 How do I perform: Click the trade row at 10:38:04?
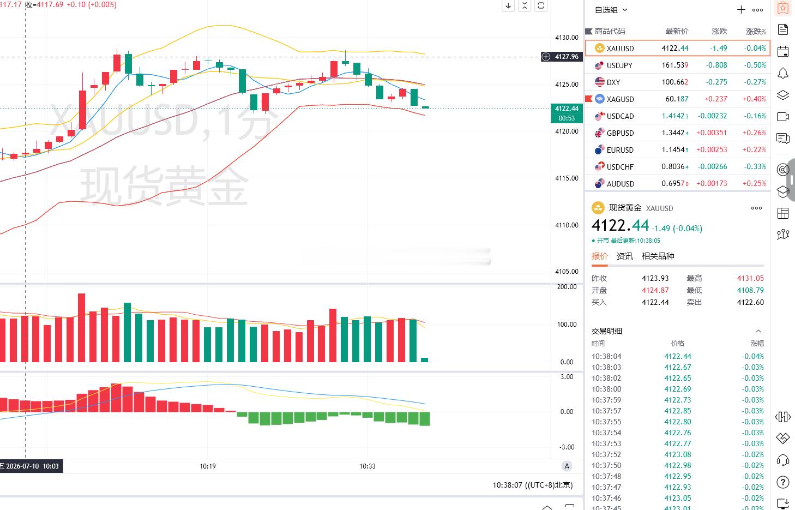pos(677,356)
